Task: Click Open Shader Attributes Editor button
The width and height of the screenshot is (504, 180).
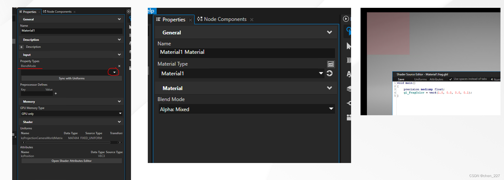Action: click(x=71, y=161)
